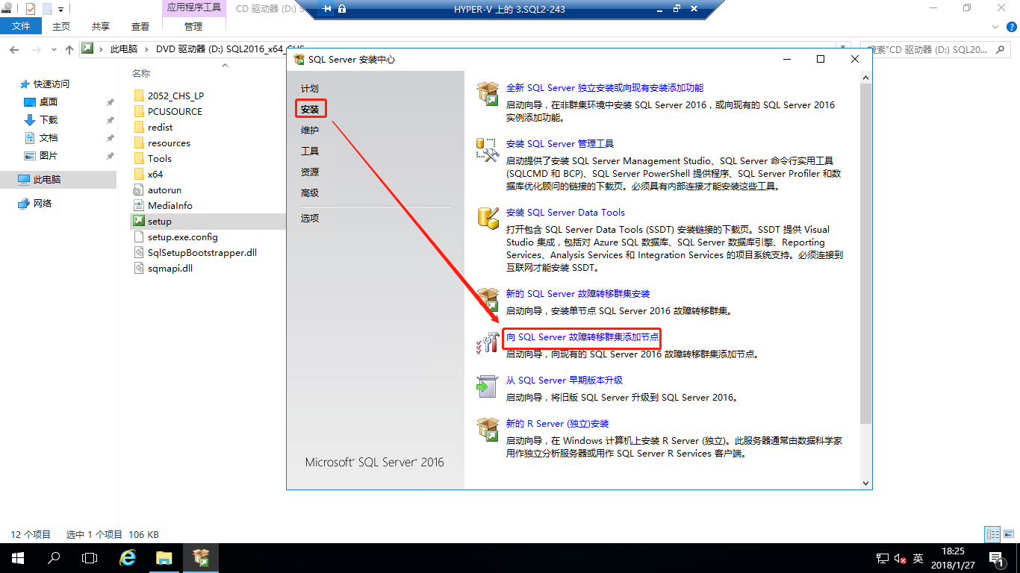This screenshot has height=573, width=1020.
Task: Open the recent locations dropdown arrow
Action: pos(53,50)
